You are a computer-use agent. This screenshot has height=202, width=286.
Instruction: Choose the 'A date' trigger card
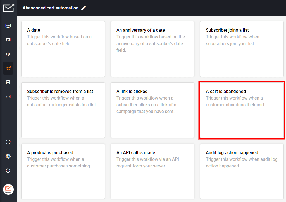pyautogui.click(x=63, y=49)
